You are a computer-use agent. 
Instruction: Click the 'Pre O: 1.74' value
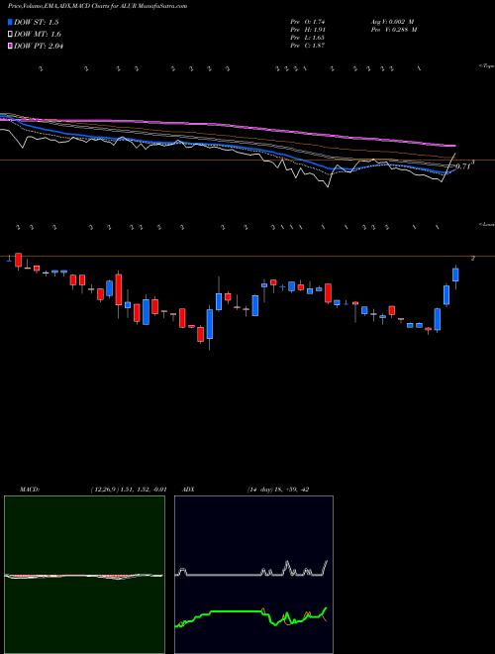coord(308,22)
